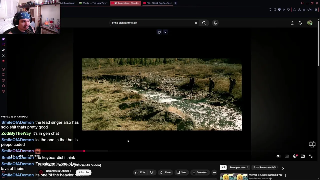Open the browser profile account icon

coord(299,9)
